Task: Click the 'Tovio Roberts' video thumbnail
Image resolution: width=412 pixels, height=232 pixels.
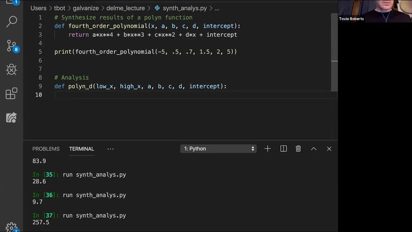Action: [x=375, y=12]
